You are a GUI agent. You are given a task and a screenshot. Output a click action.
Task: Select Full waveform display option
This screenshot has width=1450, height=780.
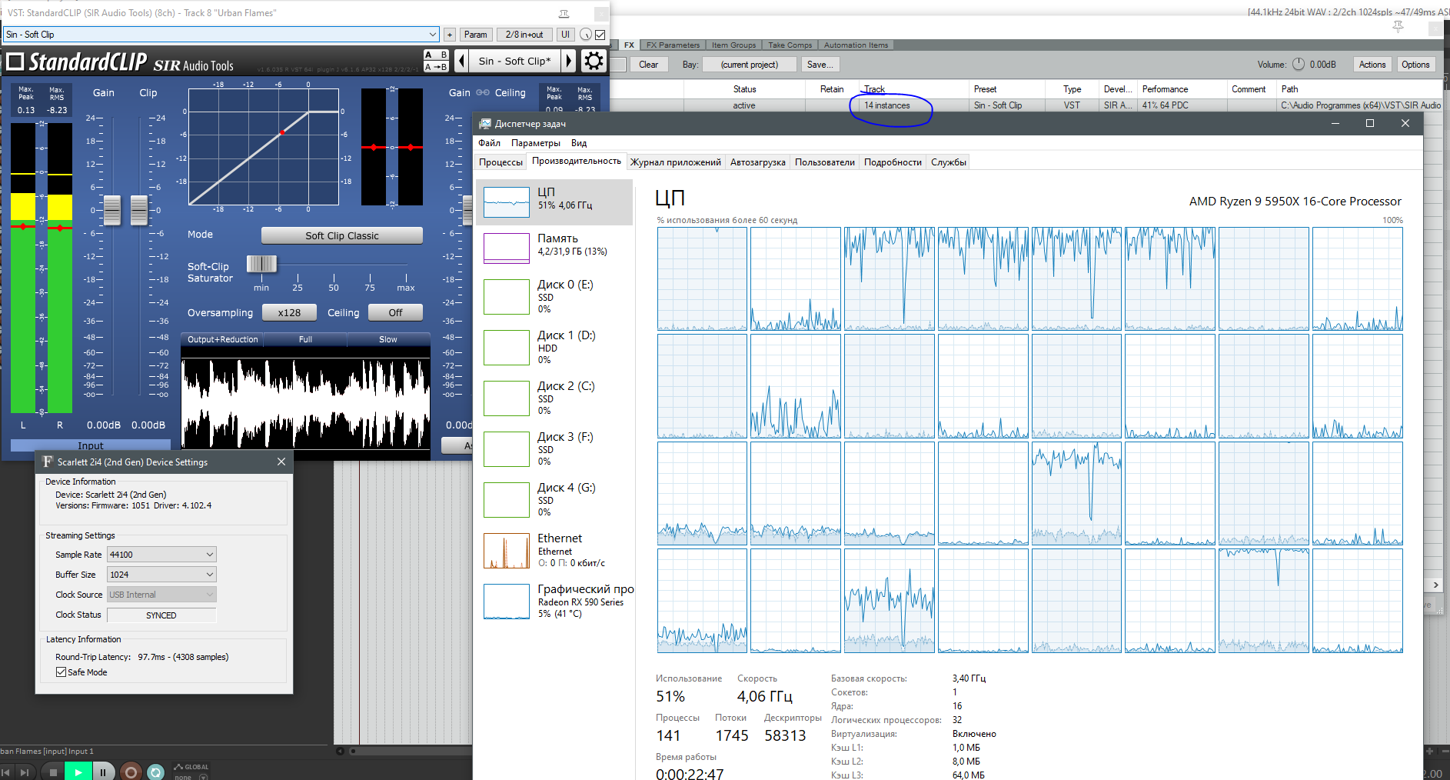(x=305, y=339)
